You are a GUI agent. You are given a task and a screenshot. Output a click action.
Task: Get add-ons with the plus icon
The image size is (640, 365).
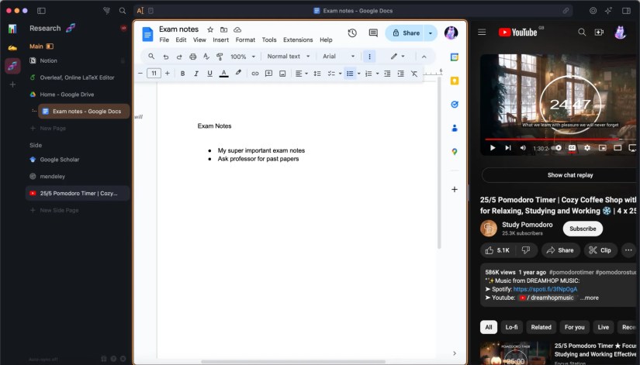[x=455, y=189]
